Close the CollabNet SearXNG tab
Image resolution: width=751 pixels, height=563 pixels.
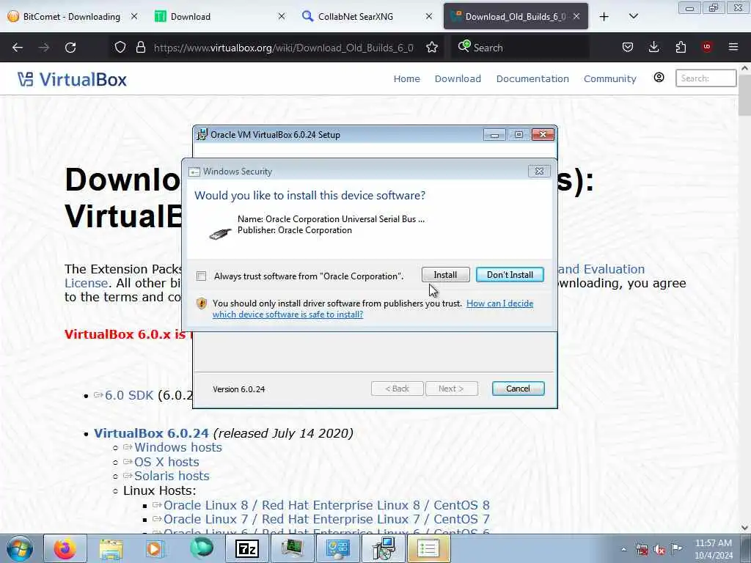(429, 16)
